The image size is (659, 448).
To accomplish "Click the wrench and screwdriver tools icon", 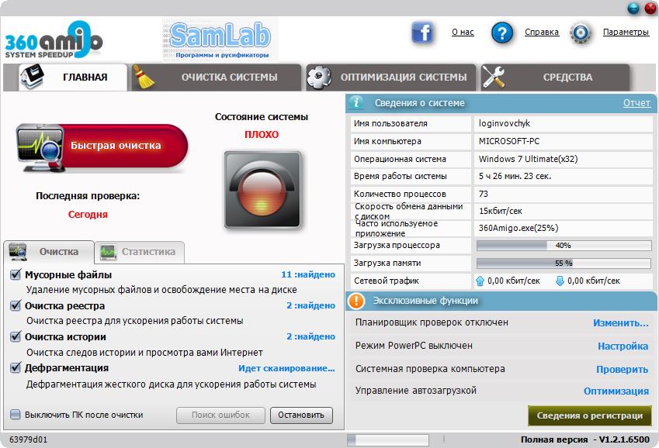I will pos(494,77).
